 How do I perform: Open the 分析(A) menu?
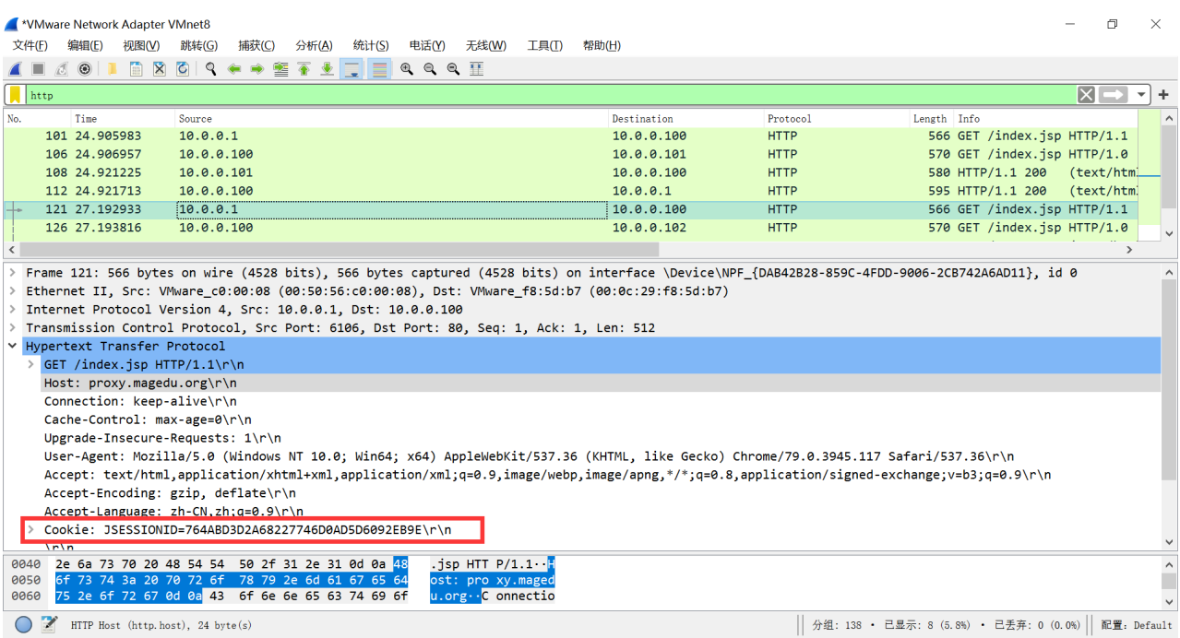314,45
